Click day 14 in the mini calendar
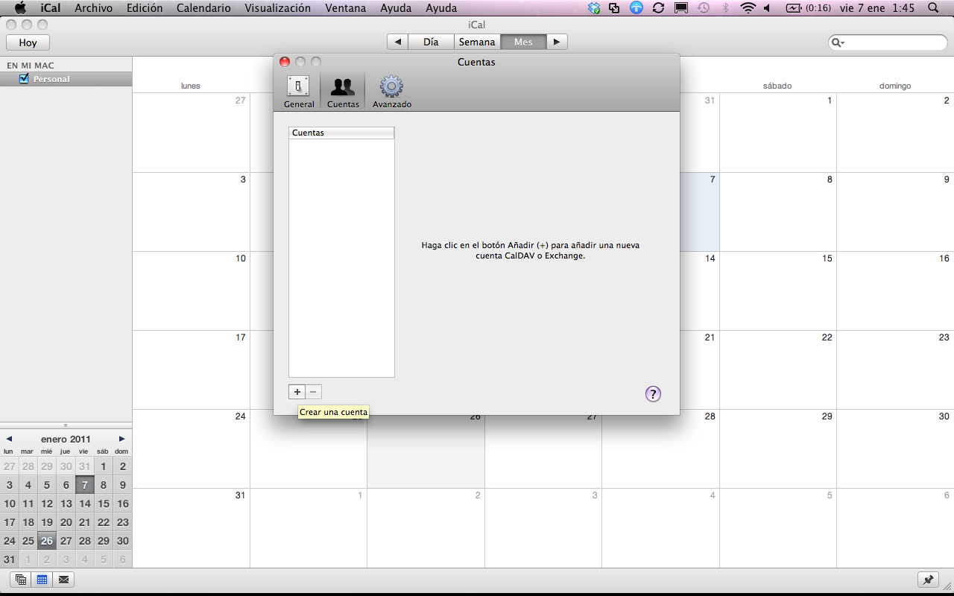954x596 pixels. (85, 503)
